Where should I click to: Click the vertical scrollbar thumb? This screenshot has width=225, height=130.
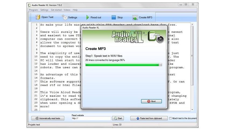(192, 56)
